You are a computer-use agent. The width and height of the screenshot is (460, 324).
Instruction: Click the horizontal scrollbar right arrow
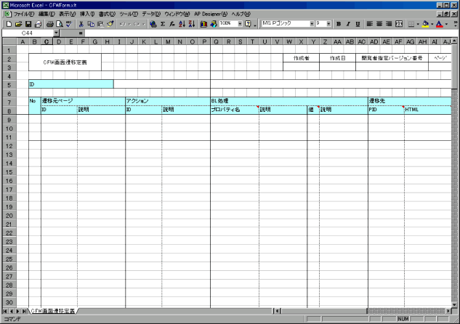448,311
